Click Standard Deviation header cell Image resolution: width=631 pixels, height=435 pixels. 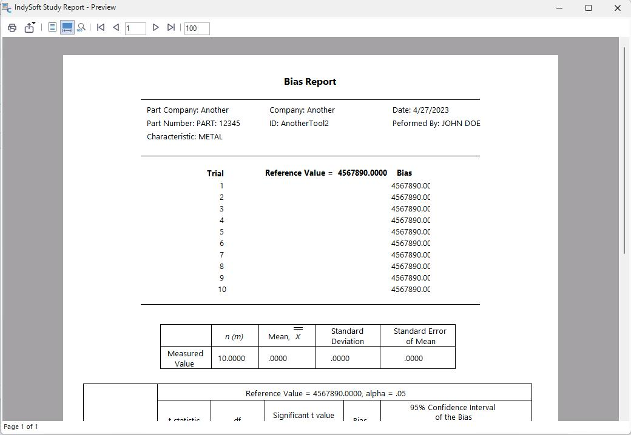pos(347,336)
